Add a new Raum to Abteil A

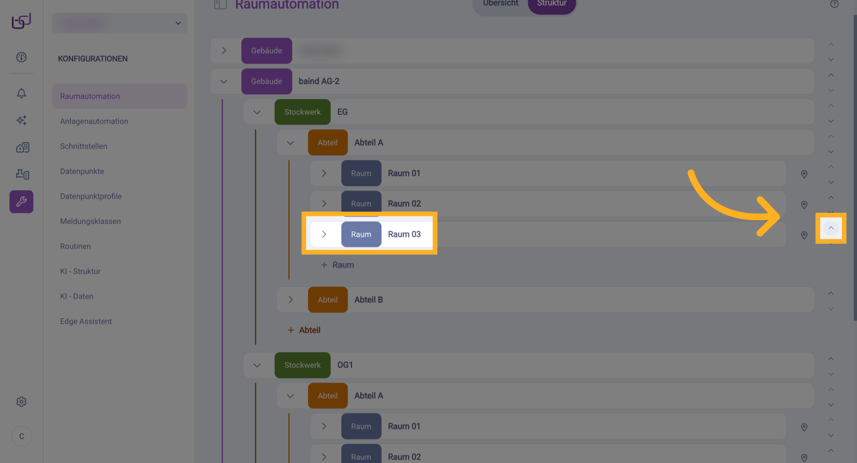point(338,265)
